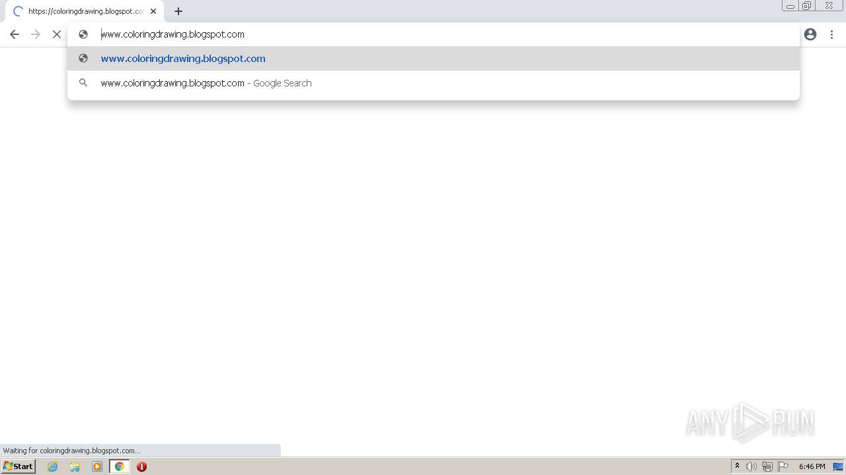The height and width of the screenshot is (475, 846).
Task: Open the Chrome profile avatar menu
Action: (x=810, y=34)
